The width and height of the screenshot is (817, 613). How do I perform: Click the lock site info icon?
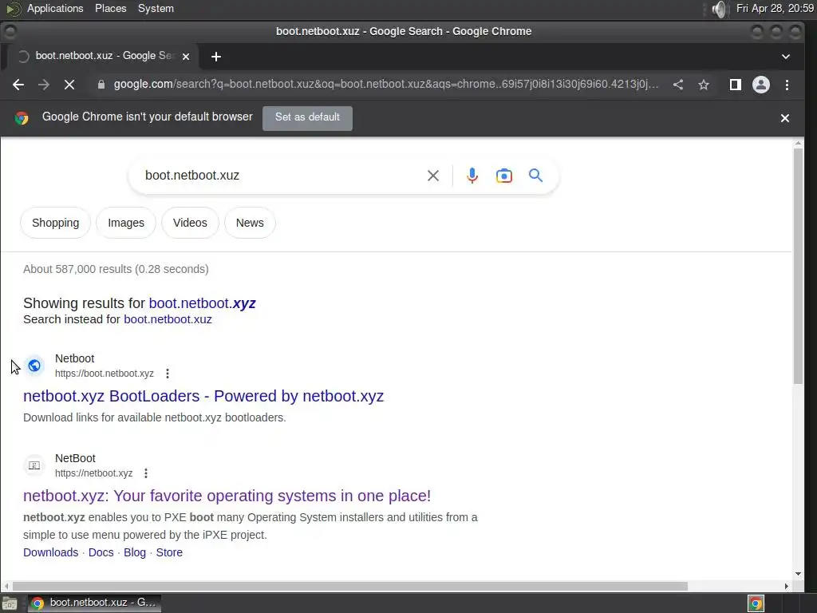(101, 85)
